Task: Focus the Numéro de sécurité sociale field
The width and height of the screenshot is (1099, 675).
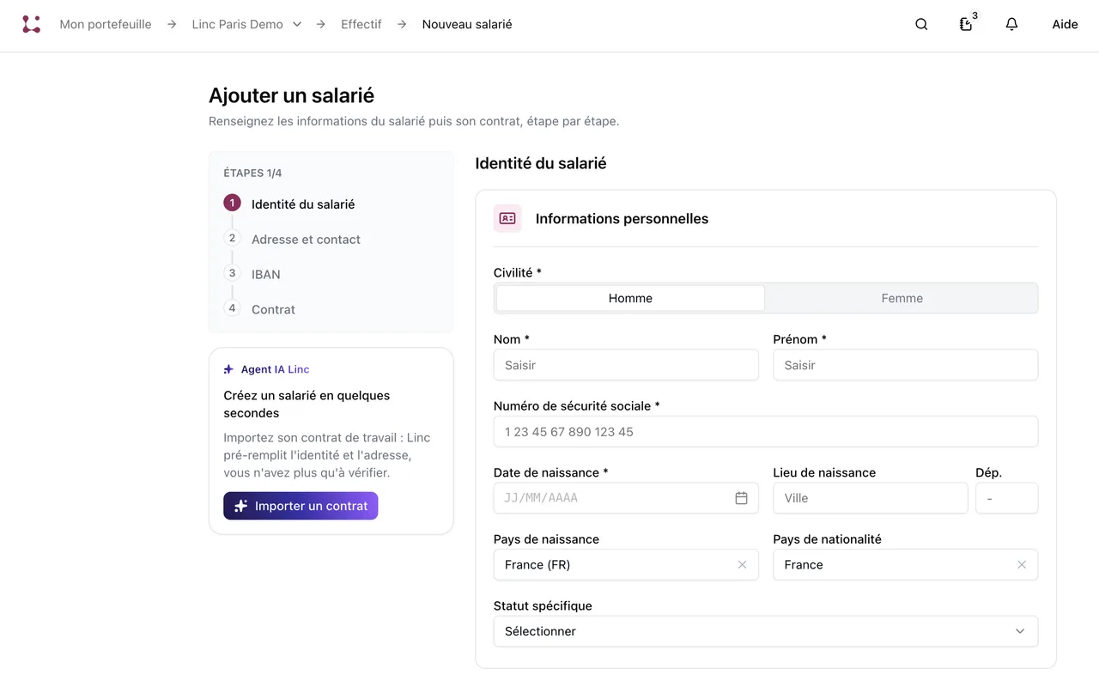Action: 766,431
